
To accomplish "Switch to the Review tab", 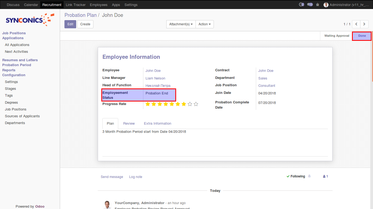I will point(129,124).
